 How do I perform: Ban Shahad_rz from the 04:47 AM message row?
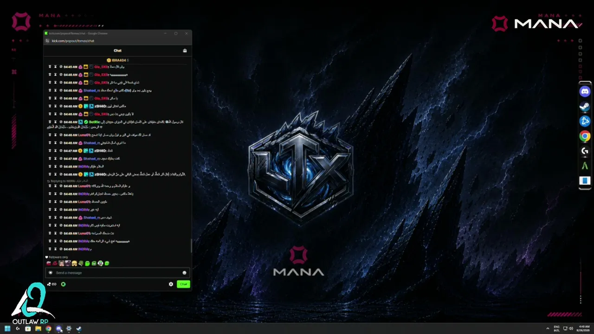click(x=61, y=159)
